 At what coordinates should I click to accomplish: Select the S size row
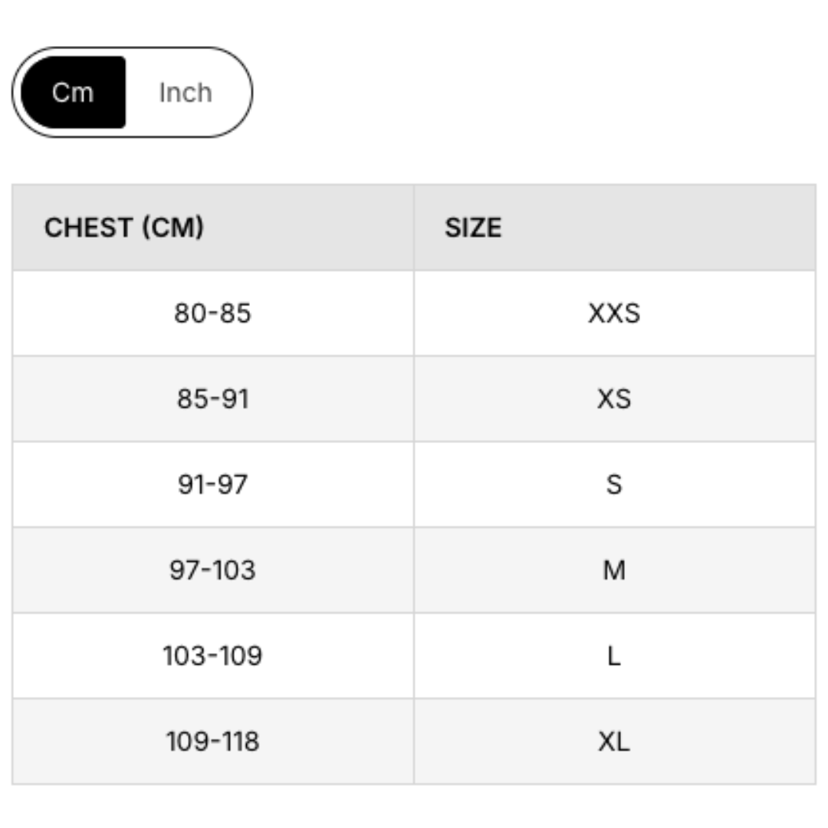click(616, 484)
